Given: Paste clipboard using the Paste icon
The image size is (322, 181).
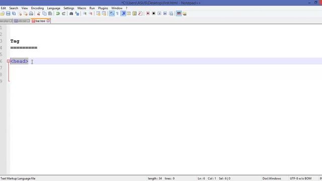Looking at the screenshot, I should click(50, 14).
